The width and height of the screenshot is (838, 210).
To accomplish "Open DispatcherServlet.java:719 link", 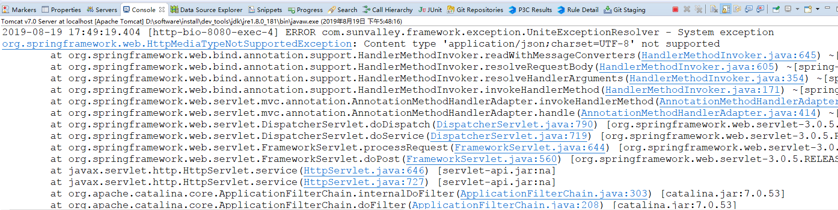I will [509, 136].
